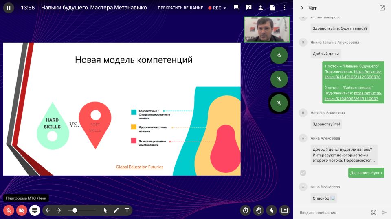391x219 pixels.
Task: Click the 13:56 timer display
Action: (x=28, y=8)
